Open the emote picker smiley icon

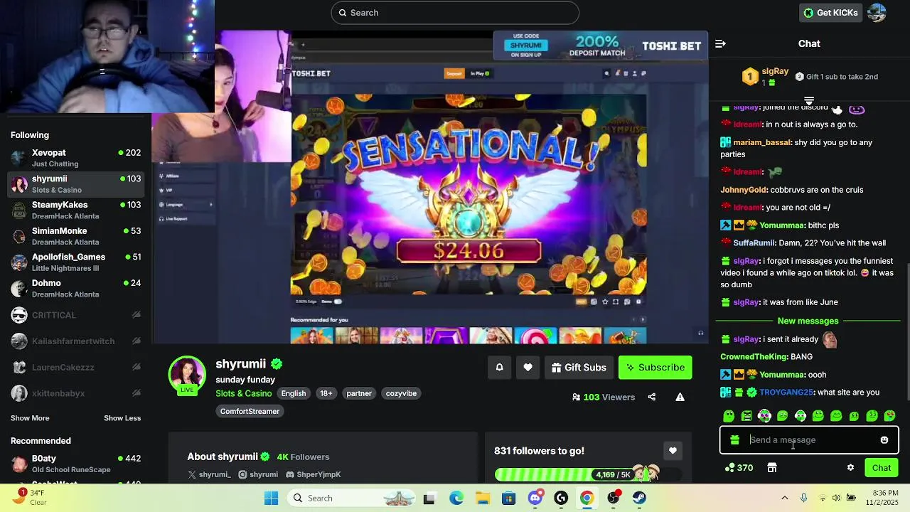884,440
